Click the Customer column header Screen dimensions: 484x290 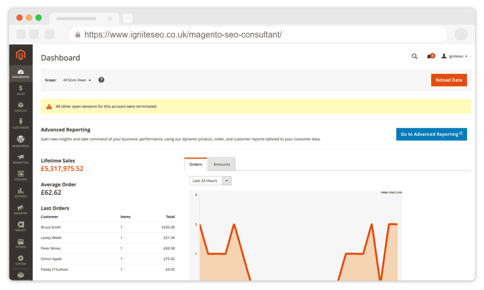(x=50, y=217)
